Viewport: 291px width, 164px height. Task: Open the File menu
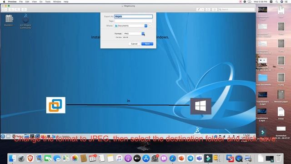(21, 1)
